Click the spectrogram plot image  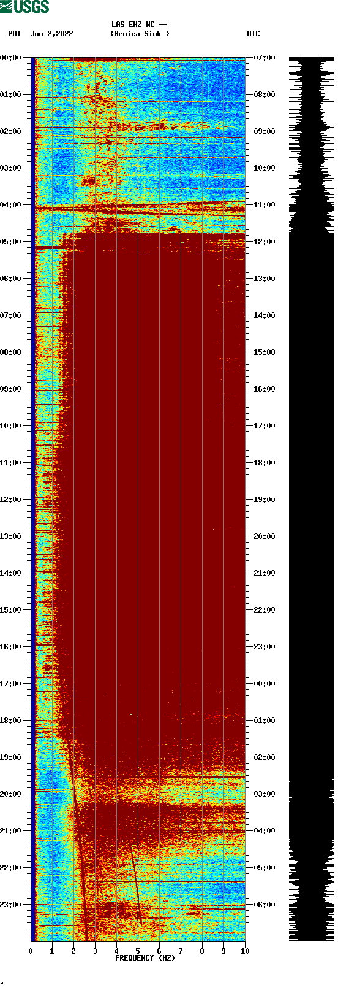[x=138, y=499]
